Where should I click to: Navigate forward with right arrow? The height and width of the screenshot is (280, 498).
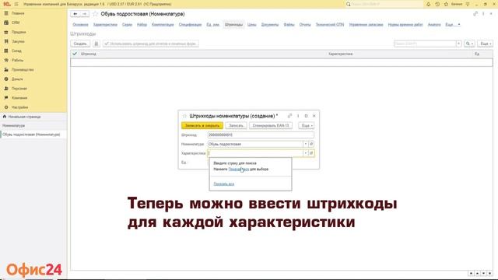coord(85,14)
